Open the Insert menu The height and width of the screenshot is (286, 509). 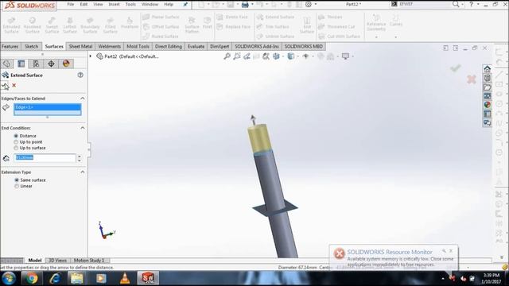(114, 5)
